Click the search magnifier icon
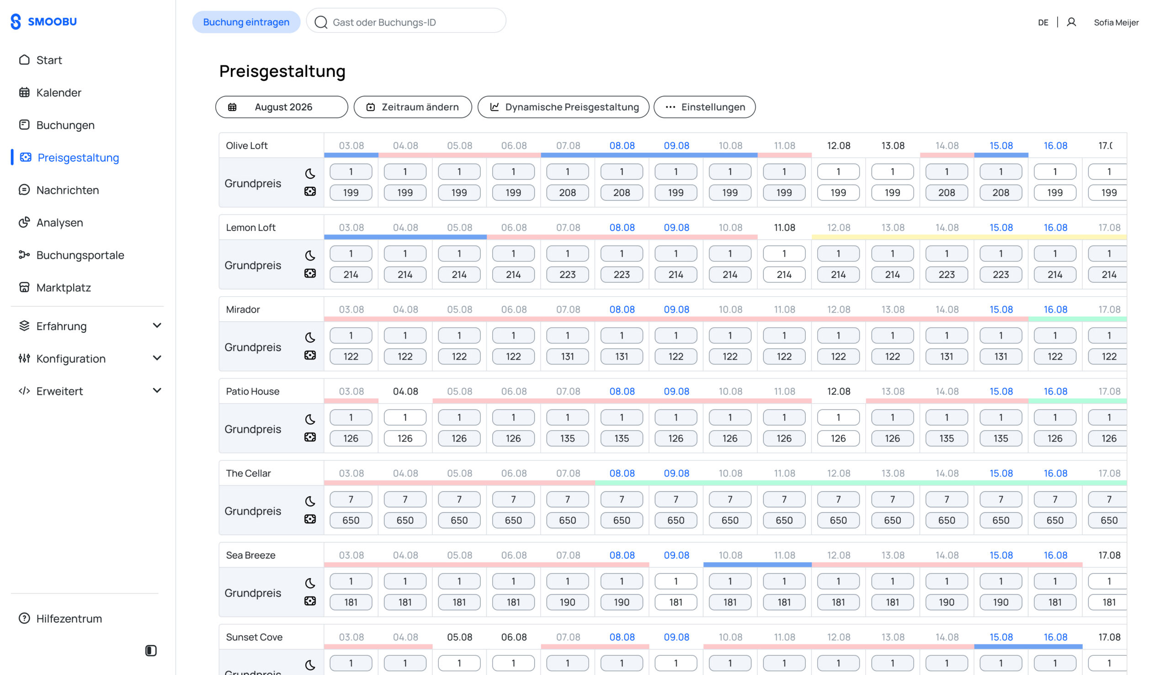The width and height of the screenshot is (1170, 675). click(321, 22)
